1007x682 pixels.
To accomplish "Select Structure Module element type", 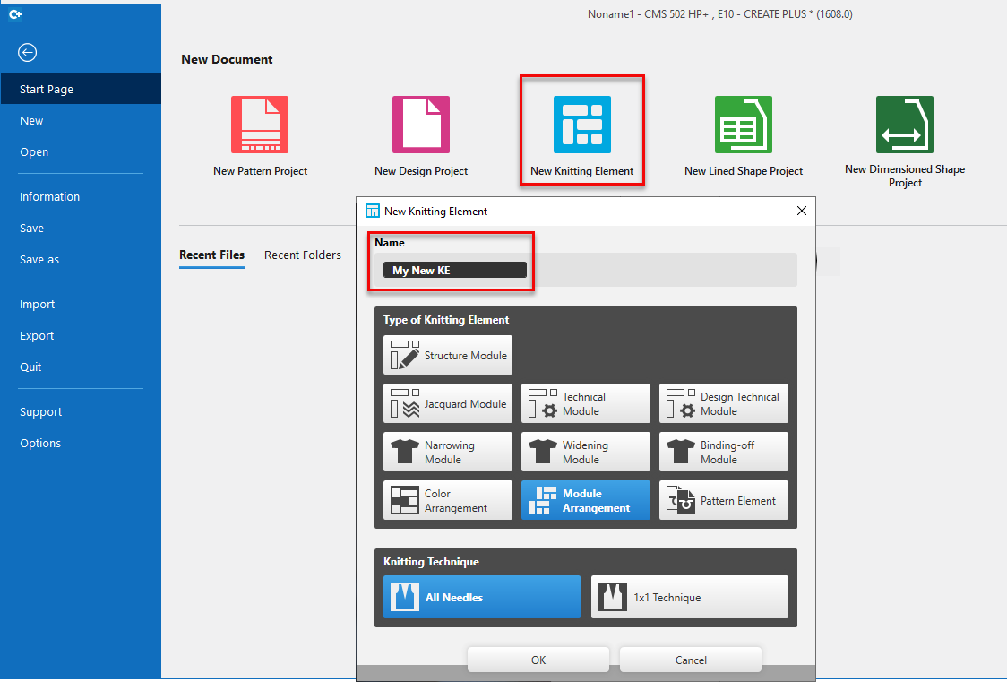I will click(x=448, y=356).
